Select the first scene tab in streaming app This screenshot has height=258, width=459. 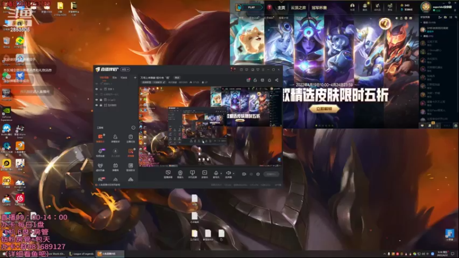104,78
